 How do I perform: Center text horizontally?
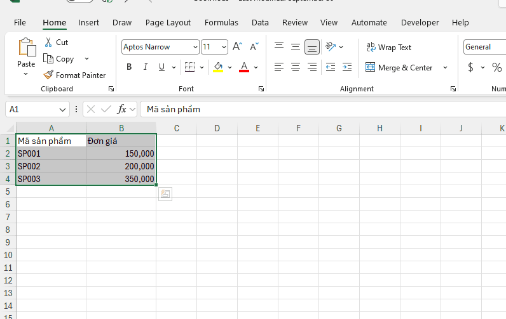click(x=296, y=67)
